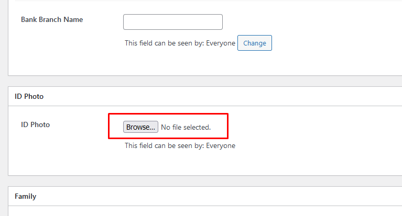Image resolution: width=402 pixels, height=216 pixels.
Task: Click the "No file selected." text
Action: pos(186,127)
